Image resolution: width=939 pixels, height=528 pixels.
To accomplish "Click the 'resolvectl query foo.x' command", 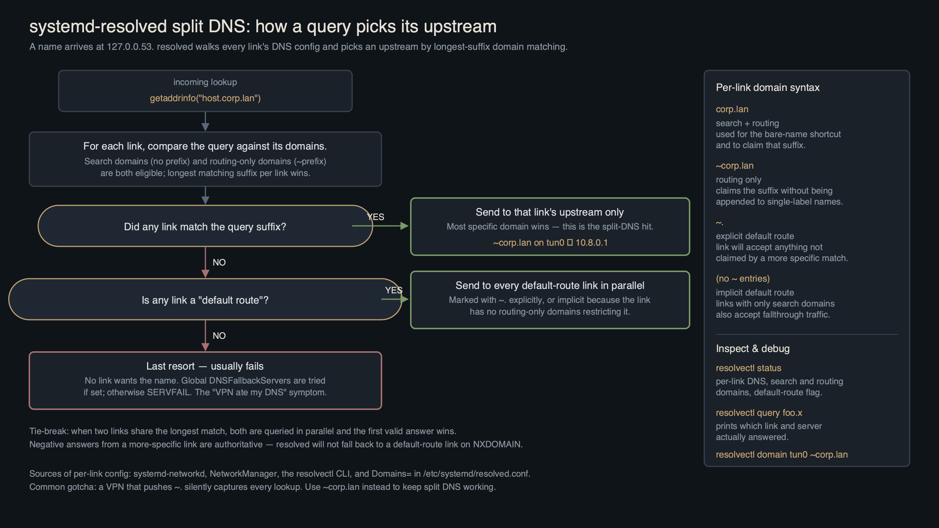I will click(x=759, y=412).
